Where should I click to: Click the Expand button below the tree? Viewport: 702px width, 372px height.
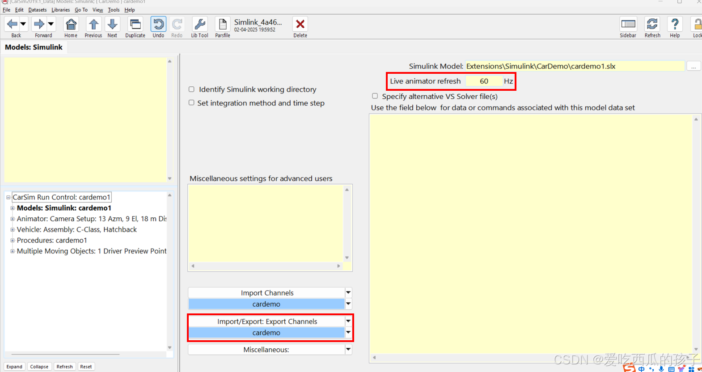[x=14, y=367]
